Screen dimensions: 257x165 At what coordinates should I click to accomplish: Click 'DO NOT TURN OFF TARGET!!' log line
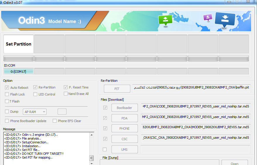(34, 154)
